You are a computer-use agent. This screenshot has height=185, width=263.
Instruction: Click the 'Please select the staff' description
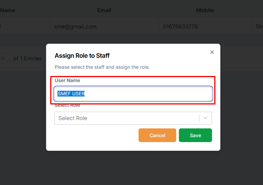click(x=102, y=67)
